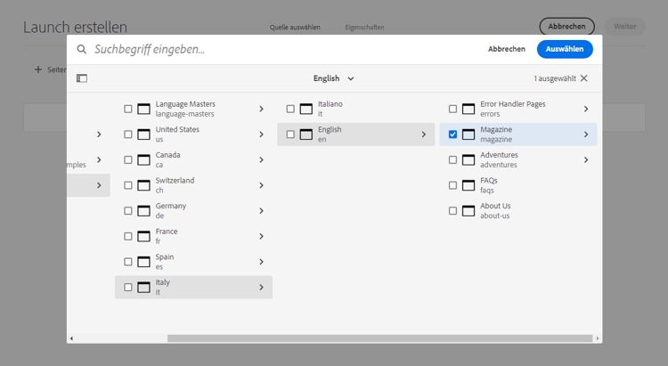Viewport: 668px width, 366px height.
Task: Select the Quelle auswählen step tab
Action: click(295, 28)
